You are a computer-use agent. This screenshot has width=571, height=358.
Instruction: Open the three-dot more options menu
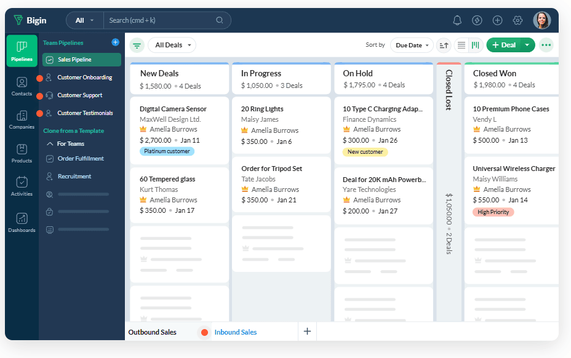coord(546,45)
